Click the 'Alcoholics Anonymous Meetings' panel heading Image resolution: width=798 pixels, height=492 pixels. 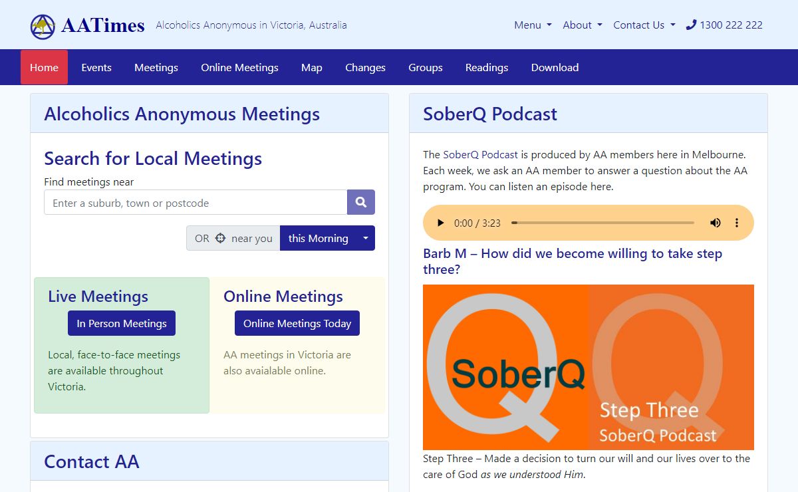[182, 114]
